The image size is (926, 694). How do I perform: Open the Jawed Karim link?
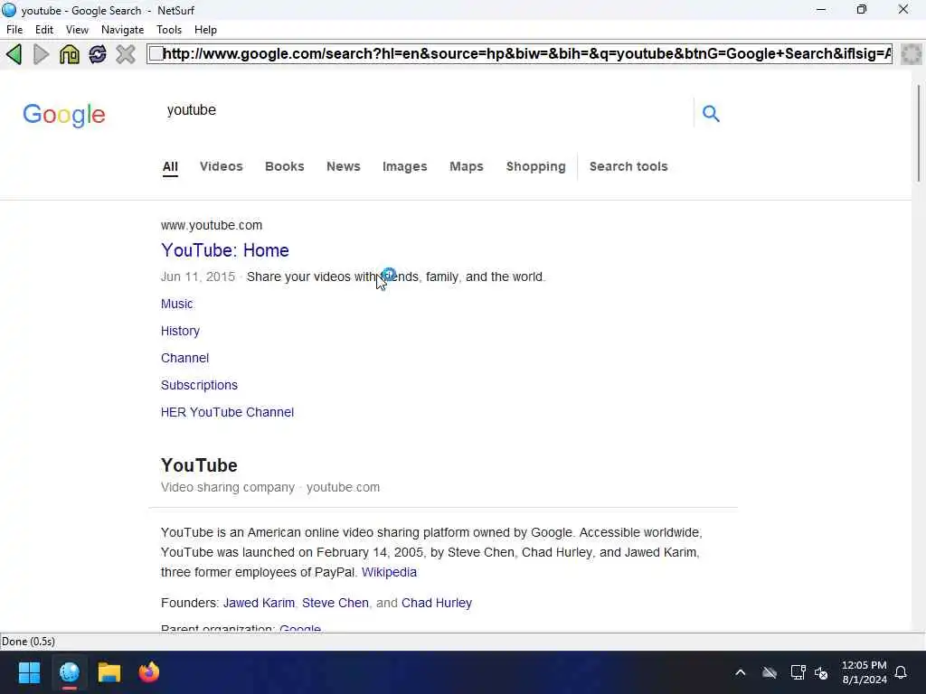click(x=259, y=603)
